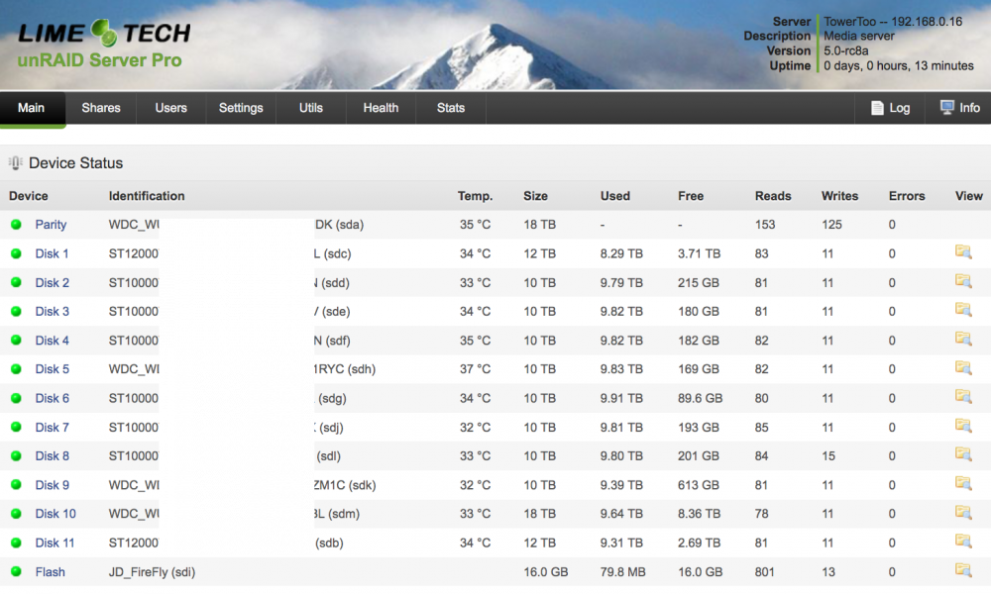Viewport: 991px width, 594px height.
Task: Browse the Flash device folder icon
Action: click(x=963, y=570)
